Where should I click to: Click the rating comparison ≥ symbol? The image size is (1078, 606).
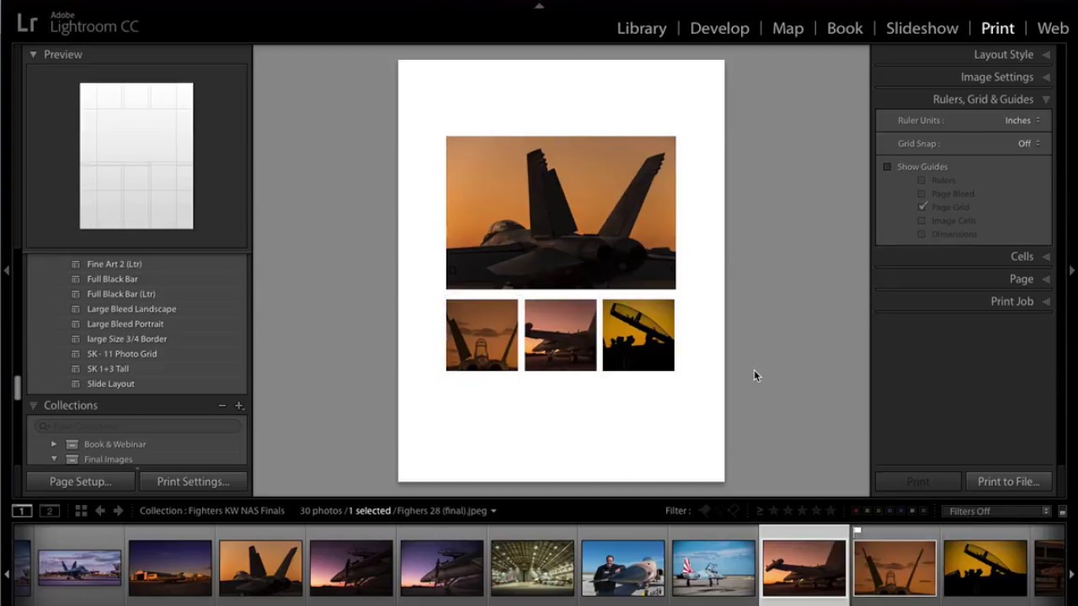pyautogui.click(x=760, y=511)
